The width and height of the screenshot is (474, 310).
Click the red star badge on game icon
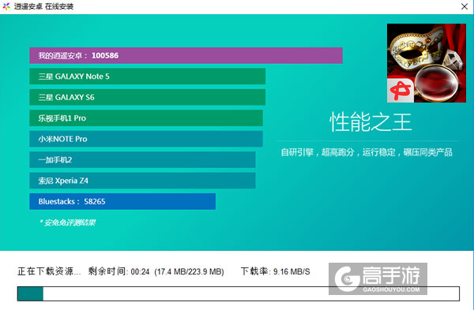point(401,91)
